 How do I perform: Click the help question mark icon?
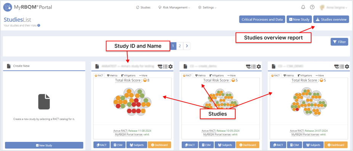pos(312,7)
